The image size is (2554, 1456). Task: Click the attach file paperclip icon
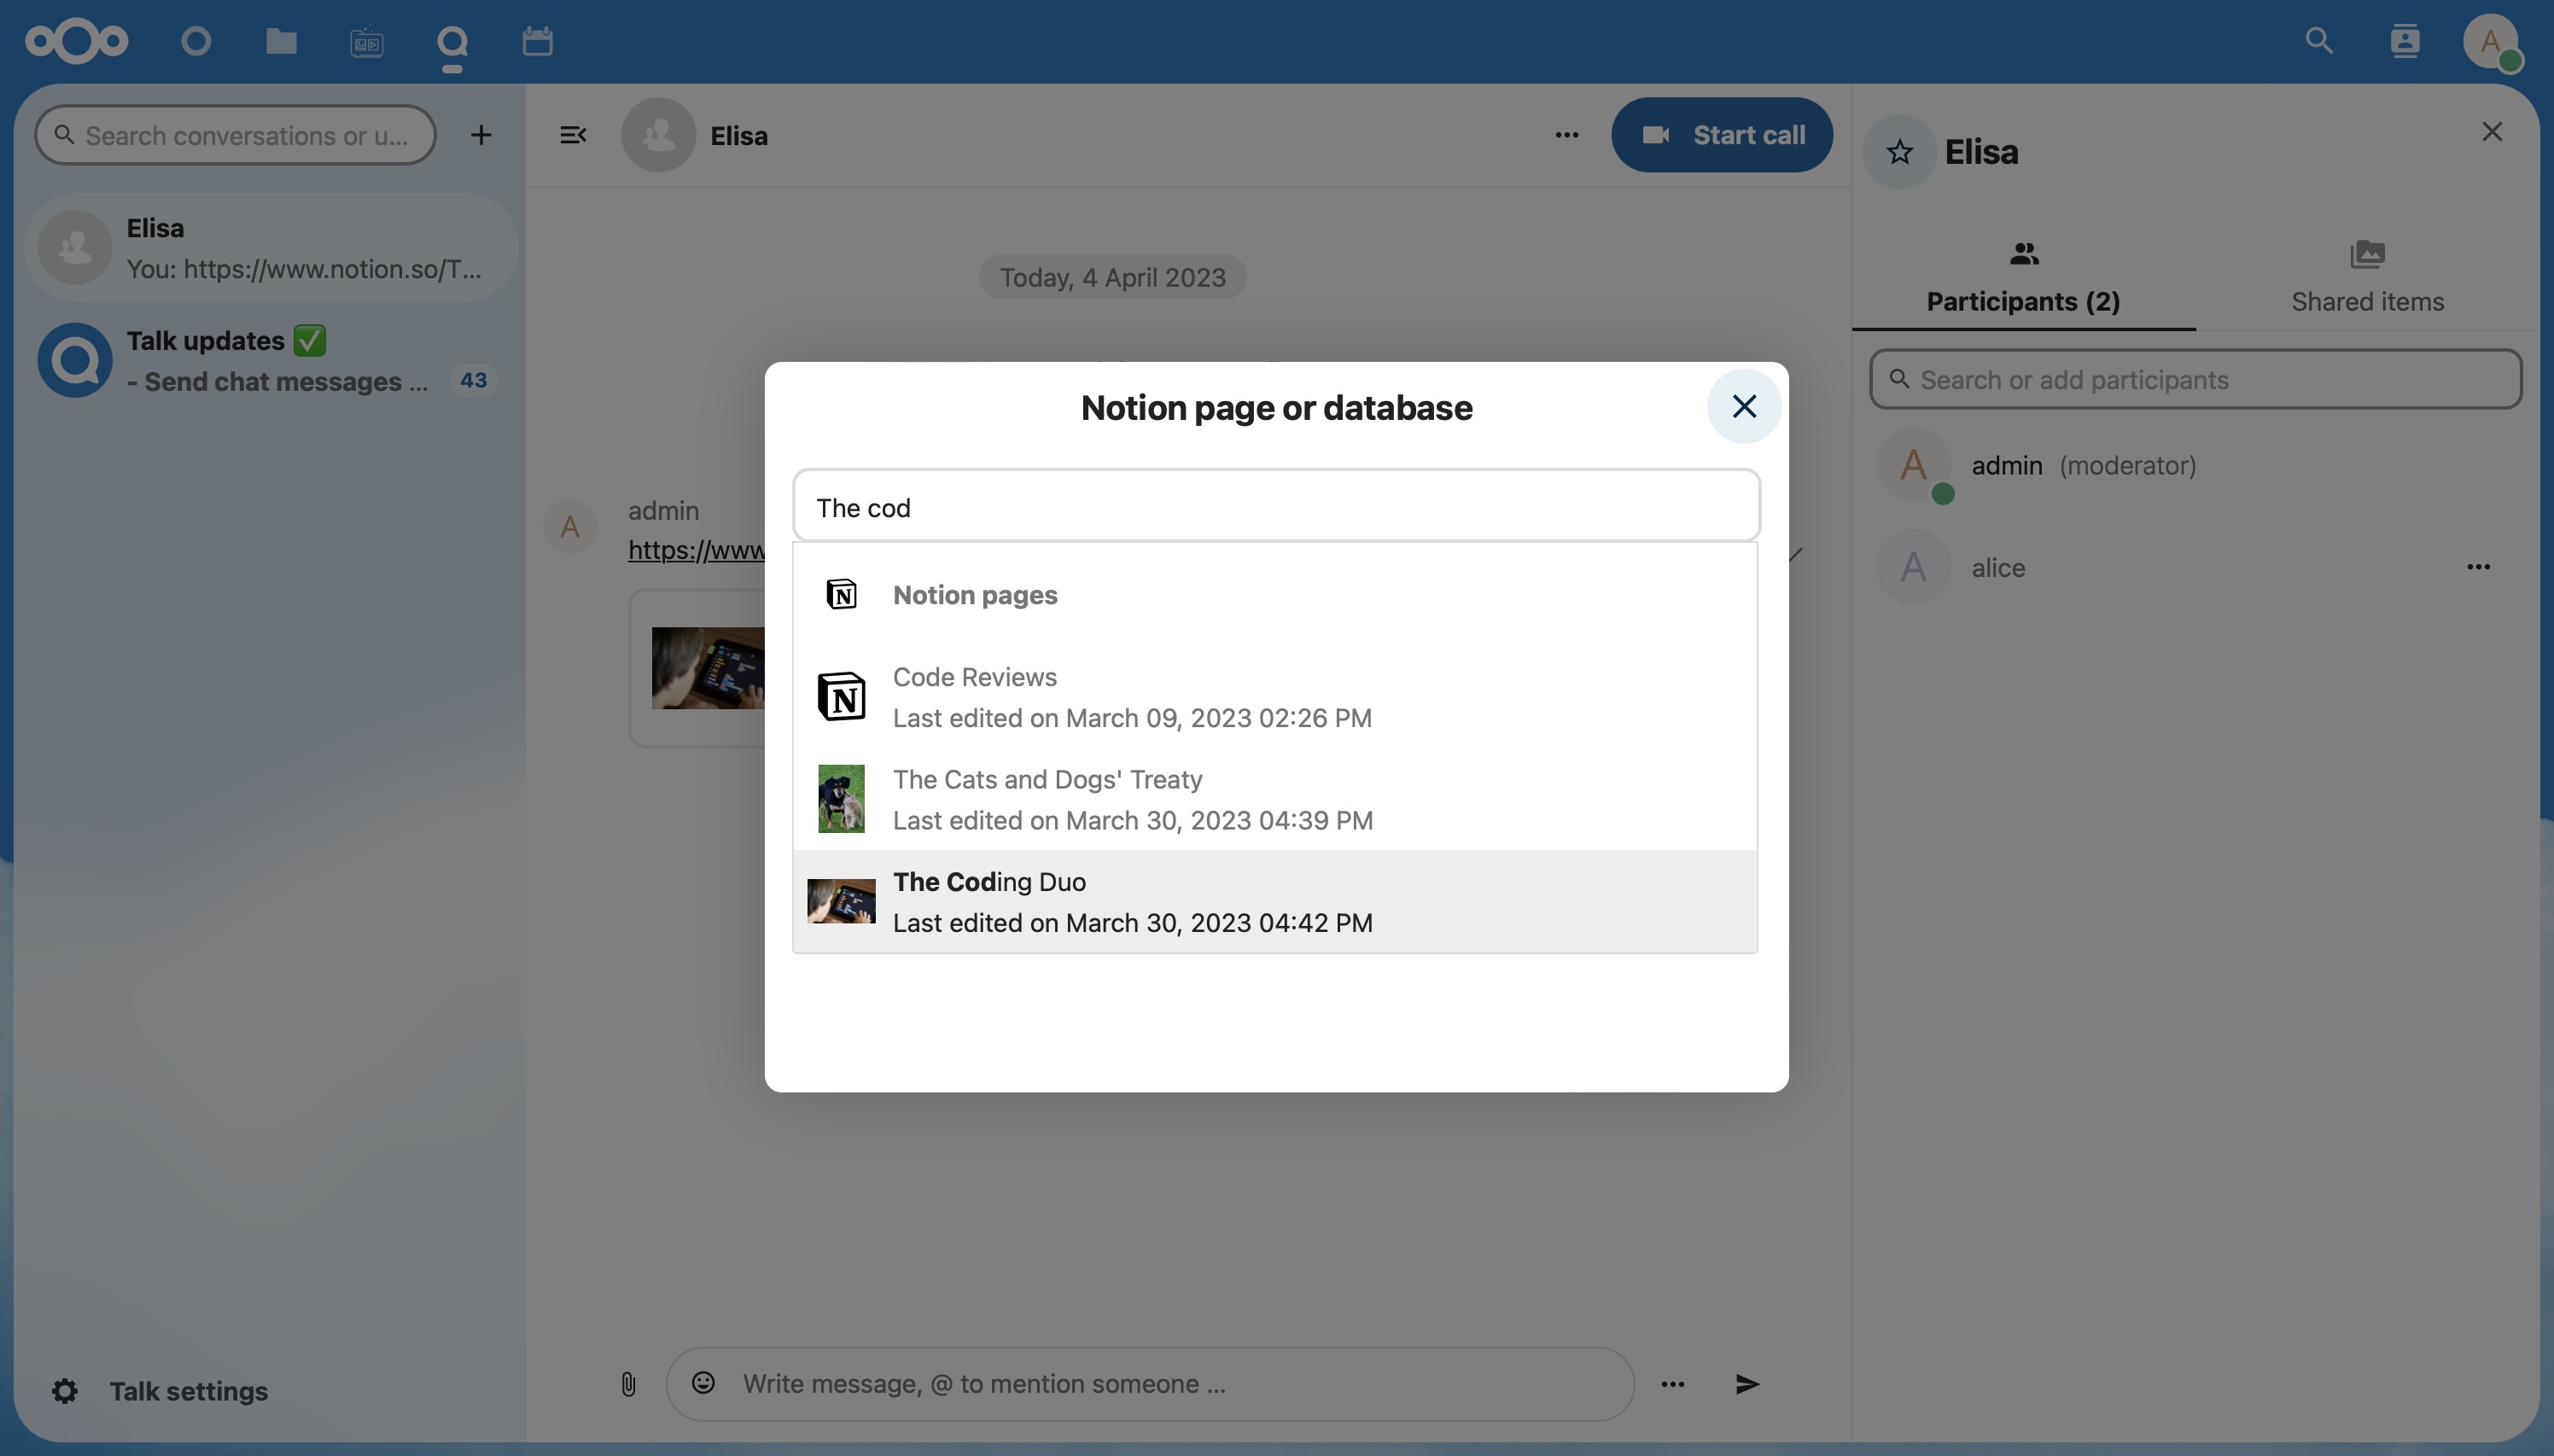(628, 1384)
